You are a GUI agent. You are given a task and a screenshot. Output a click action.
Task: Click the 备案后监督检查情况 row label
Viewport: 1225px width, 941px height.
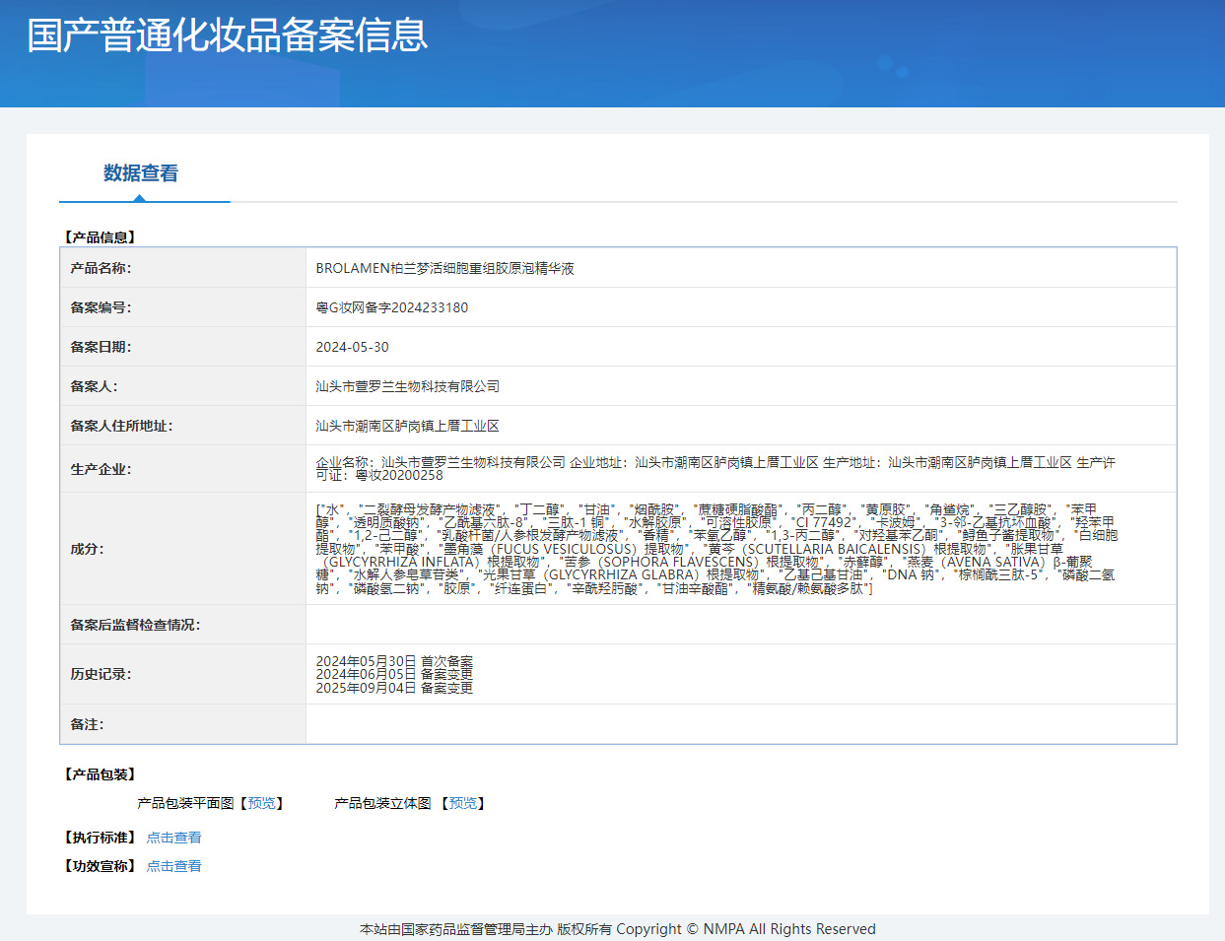tap(135, 625)
